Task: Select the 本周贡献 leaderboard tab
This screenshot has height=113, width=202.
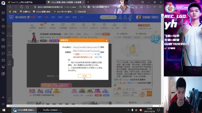Action: (x=127, y=37)
